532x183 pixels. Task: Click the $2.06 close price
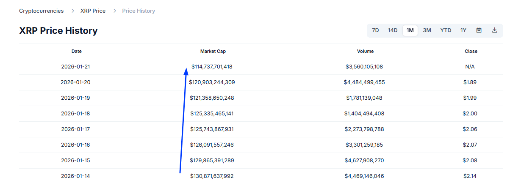[470, 129]
